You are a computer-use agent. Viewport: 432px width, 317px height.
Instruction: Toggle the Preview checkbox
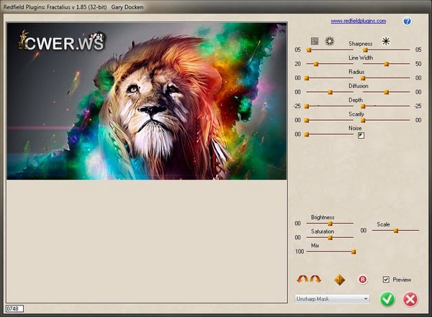click(x=386, y=279)
